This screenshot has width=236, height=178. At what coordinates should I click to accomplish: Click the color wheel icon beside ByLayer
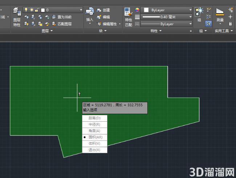click(137, 10)
